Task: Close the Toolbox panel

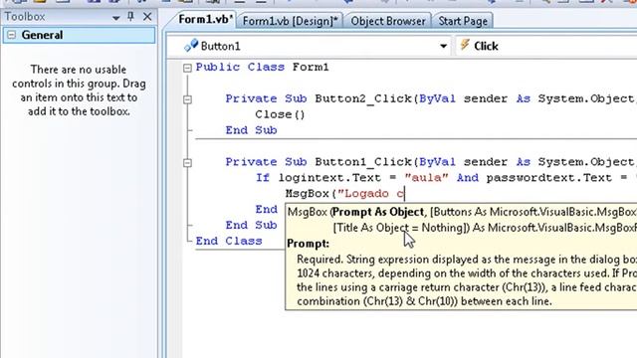Action: [147, 16]
